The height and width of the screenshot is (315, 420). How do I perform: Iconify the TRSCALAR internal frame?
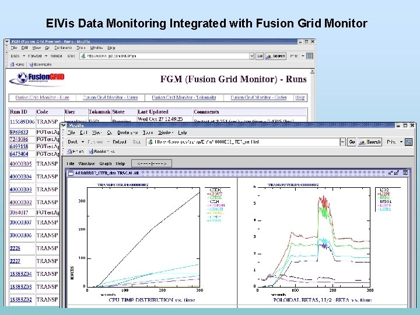(390, 173)
